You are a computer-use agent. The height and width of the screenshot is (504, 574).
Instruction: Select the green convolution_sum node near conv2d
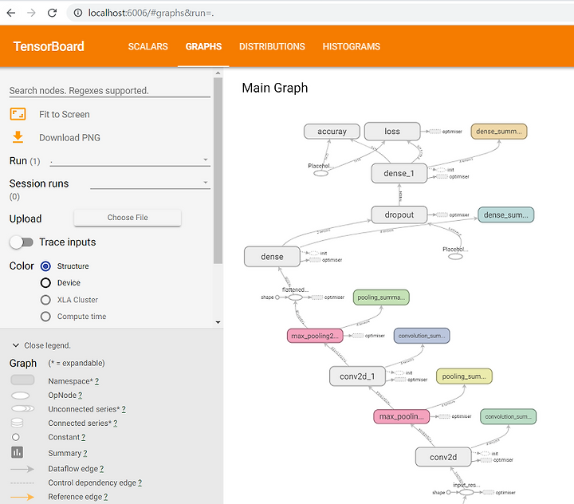pyautogui.click(x=508, y=416)
